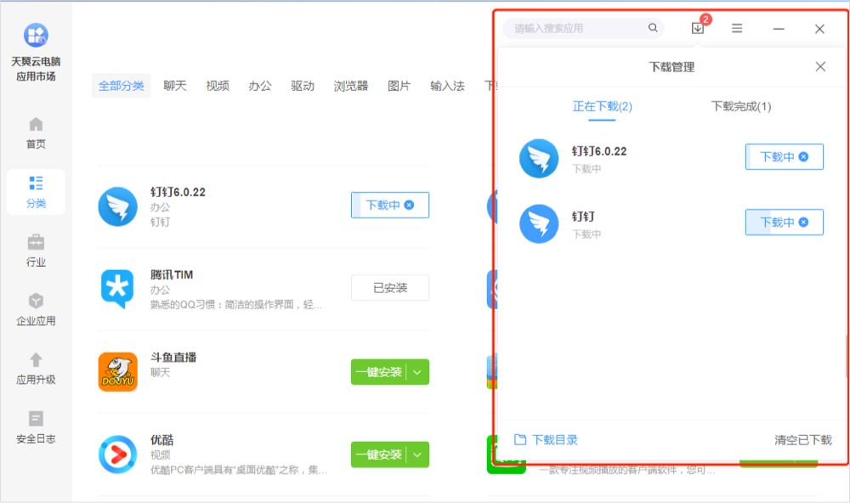Open download manager icon with red badge

697,28
